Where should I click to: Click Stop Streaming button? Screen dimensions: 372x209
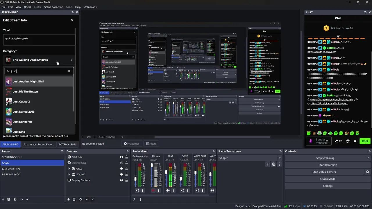[x=325, y=158]
